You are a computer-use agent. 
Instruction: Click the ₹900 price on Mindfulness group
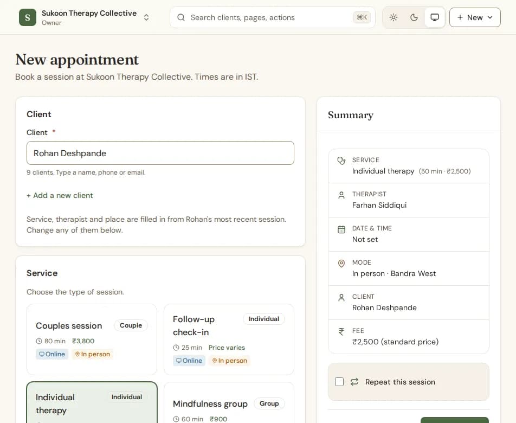click(218, 419)
